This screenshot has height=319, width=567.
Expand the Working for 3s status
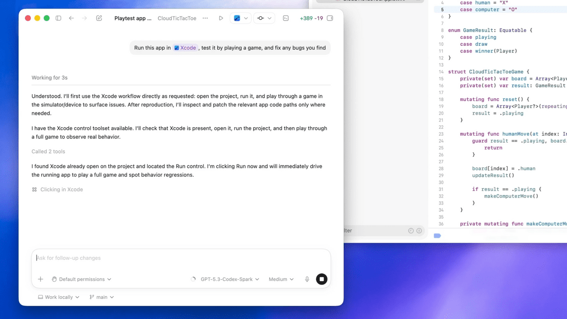click(x=50, y=78)
